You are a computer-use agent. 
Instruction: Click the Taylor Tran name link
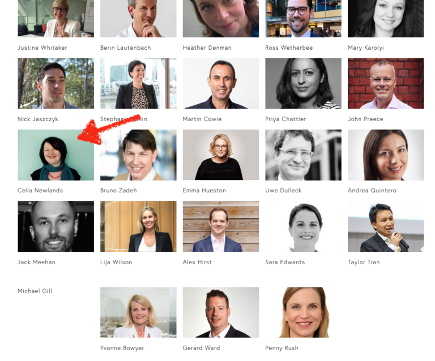[364, 262]
